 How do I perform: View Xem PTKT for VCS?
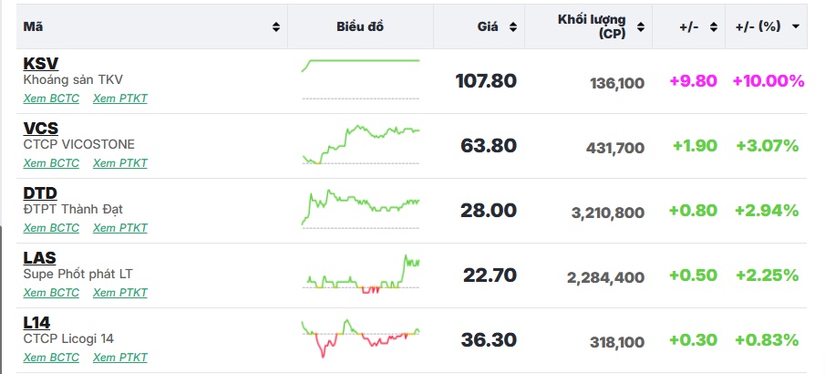point(120,163)
